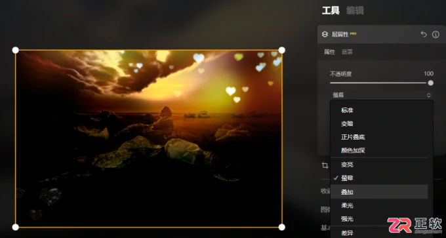
Task: Click the top-left layer transform handle
Action: [15, 50]
